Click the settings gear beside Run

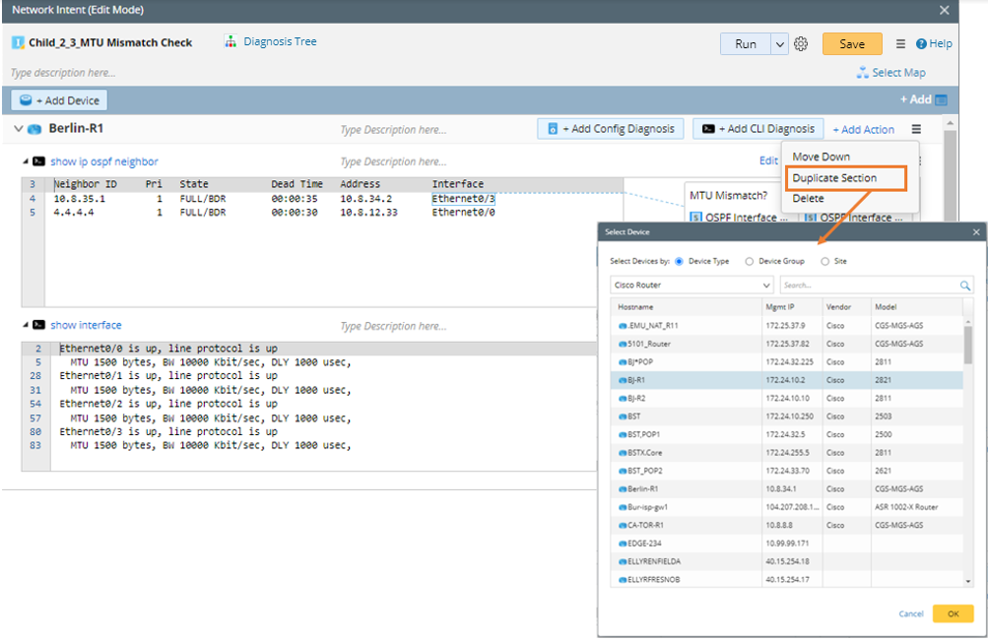[x=801, y=44]
